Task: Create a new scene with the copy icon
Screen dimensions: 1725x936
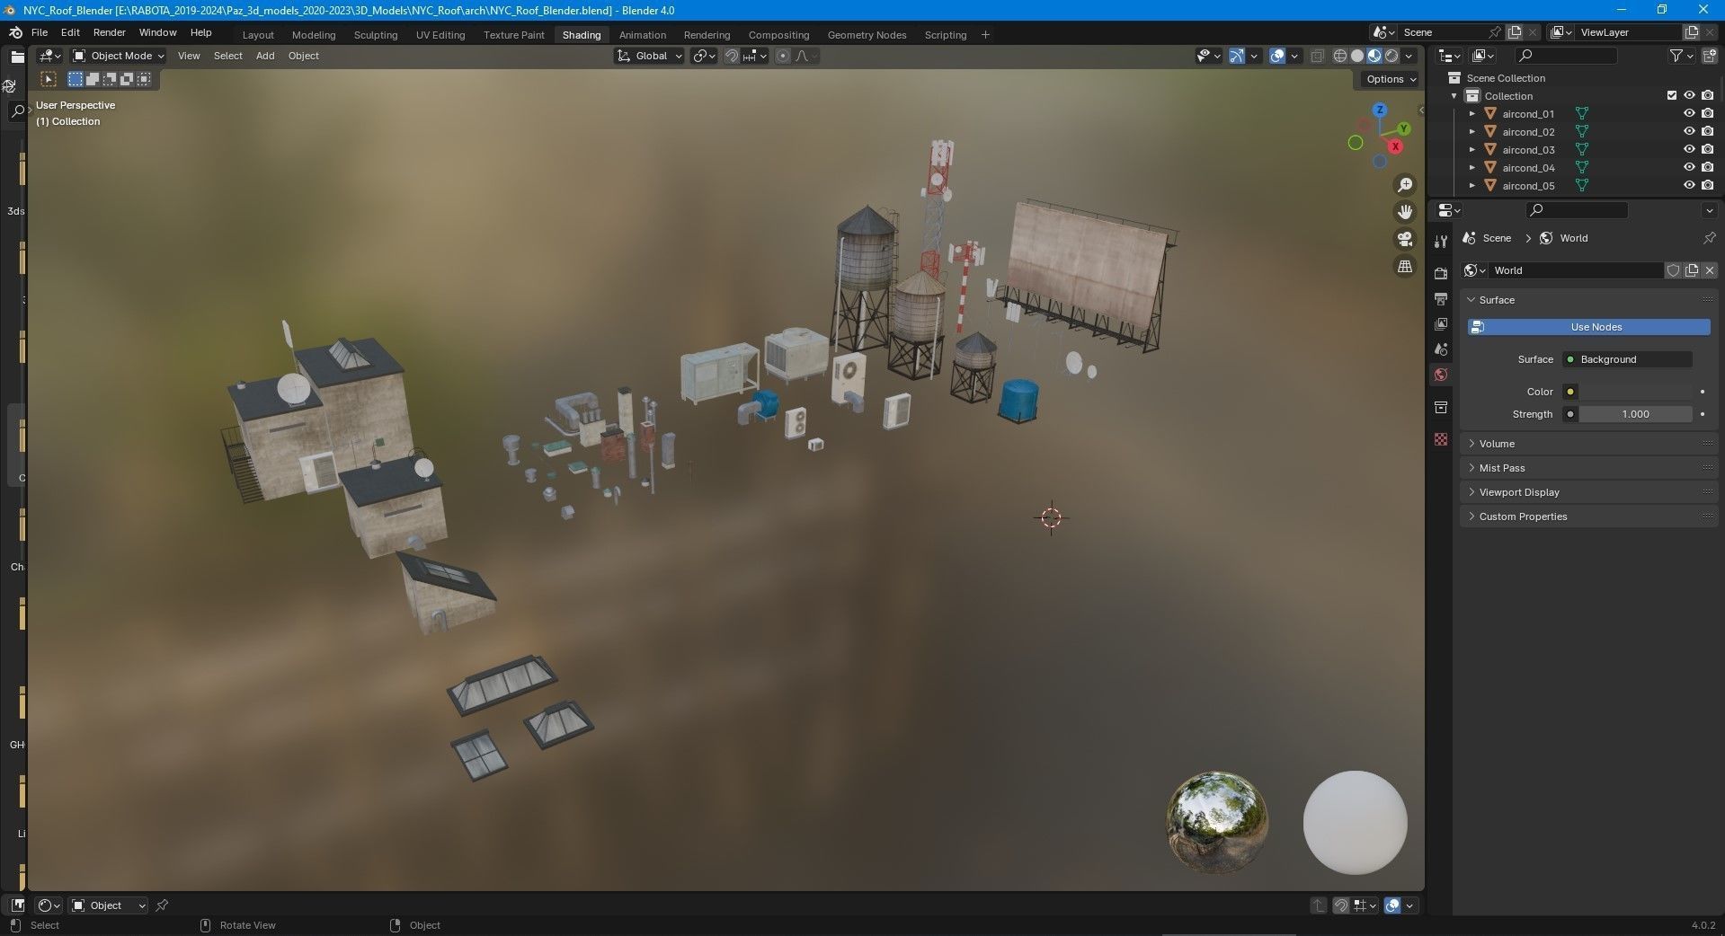Action: (1515, 32)
